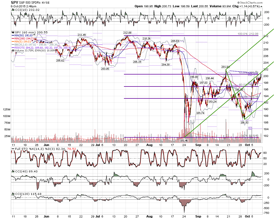Click the candlestick icon beside SPY (60 min)

pyautogui.click(x=13, y=32)
